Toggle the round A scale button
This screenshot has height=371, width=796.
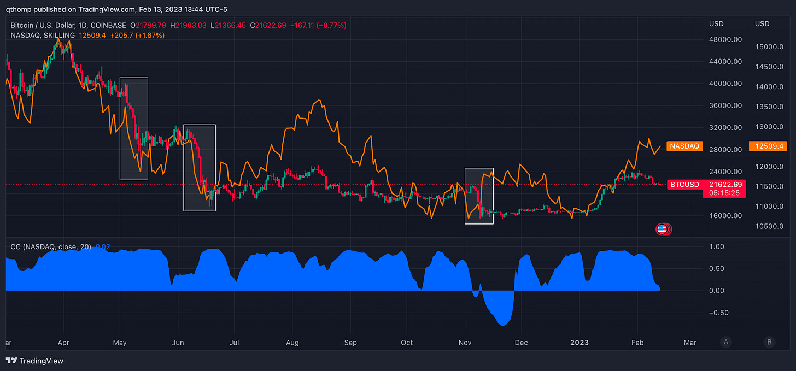click(x=726, y=342)
